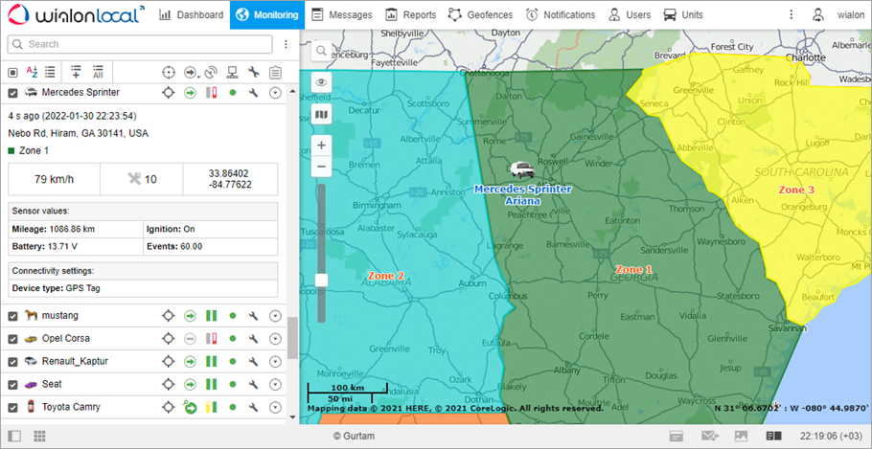Open the Mercedes Sprinter dropdown menu
This screenshot has height=449, width=872.
(x=275, y=93)
